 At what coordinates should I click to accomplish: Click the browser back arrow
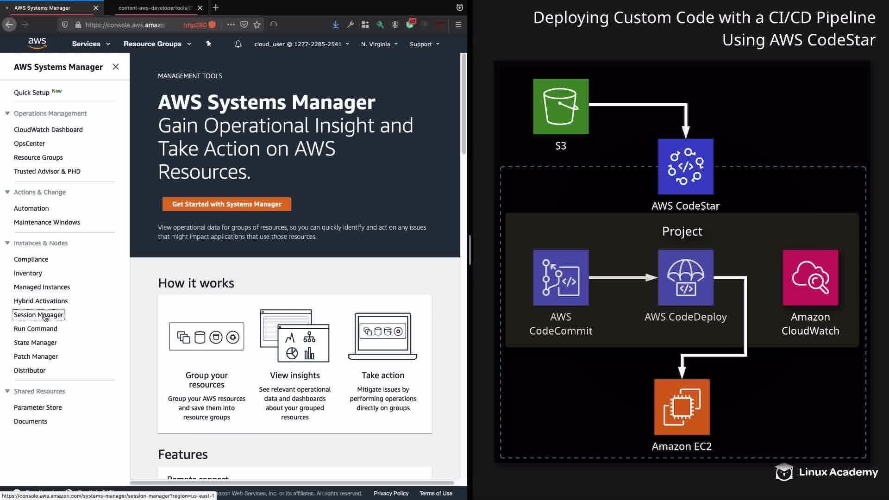pyautogui.click(x=9, y=25)
